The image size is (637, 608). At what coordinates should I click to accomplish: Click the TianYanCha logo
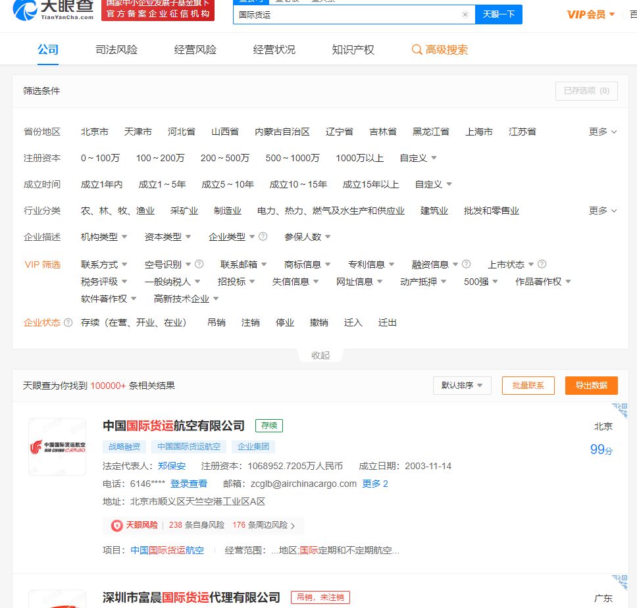pos(53,10)
